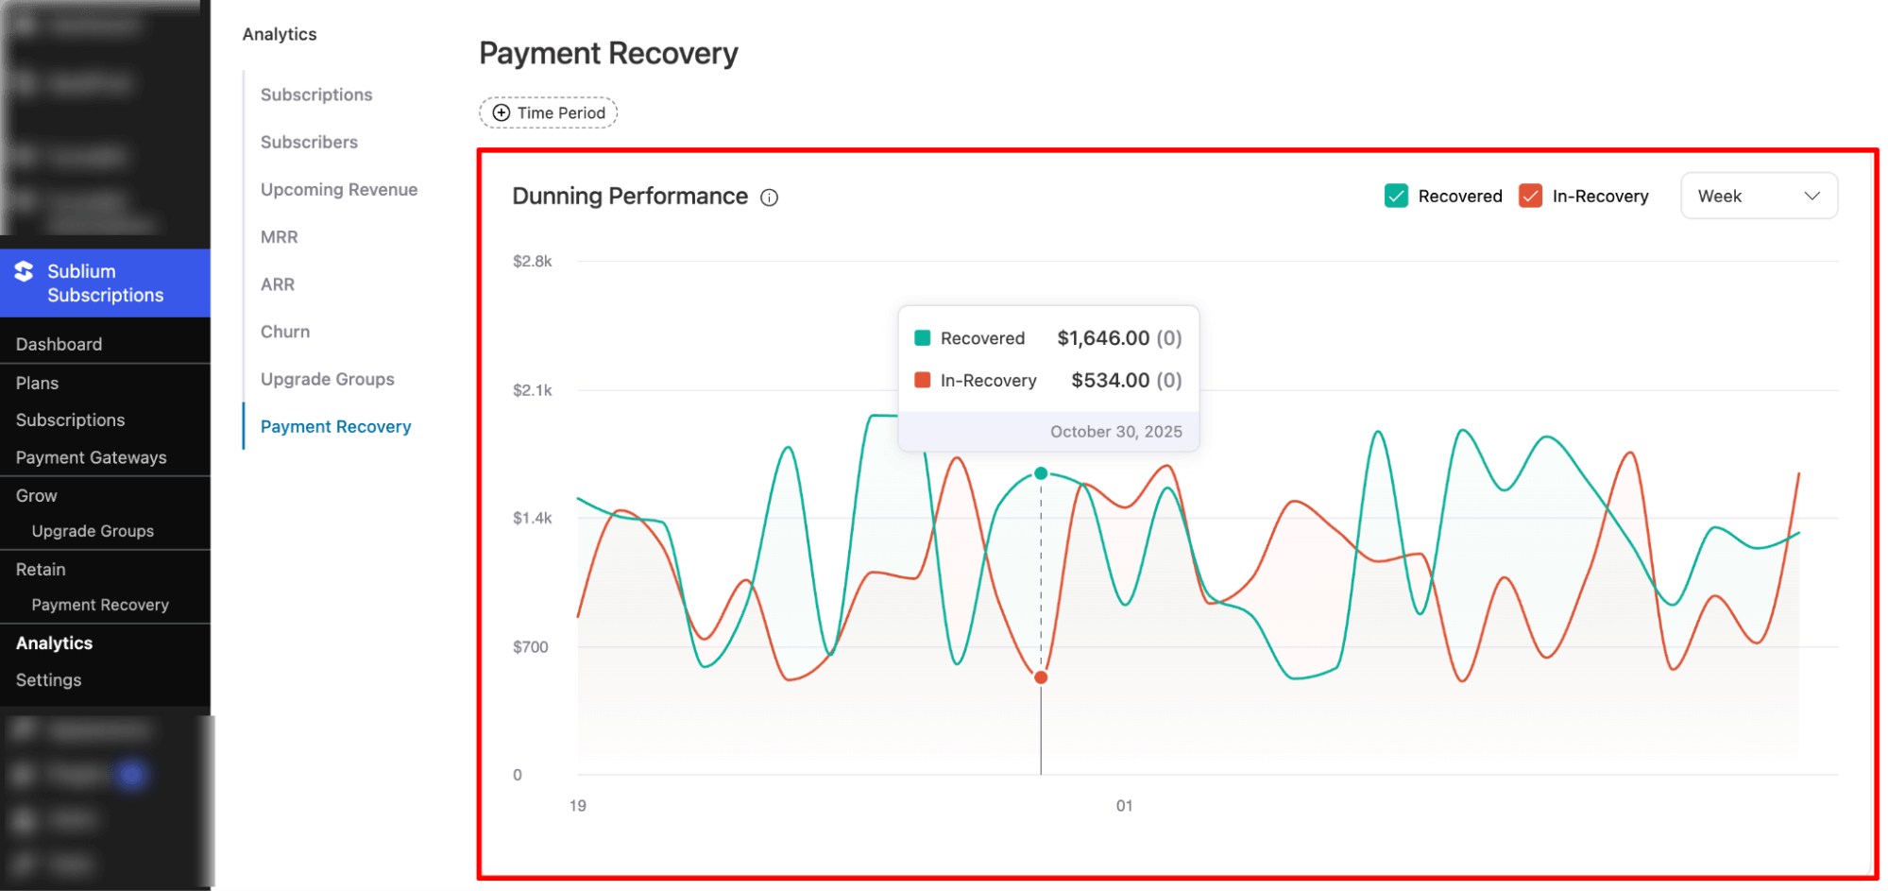Click the highlighted October 30 data point
Image resolution: width=1888 pixels, height=891 pixels.
(x=1041, y=472)
